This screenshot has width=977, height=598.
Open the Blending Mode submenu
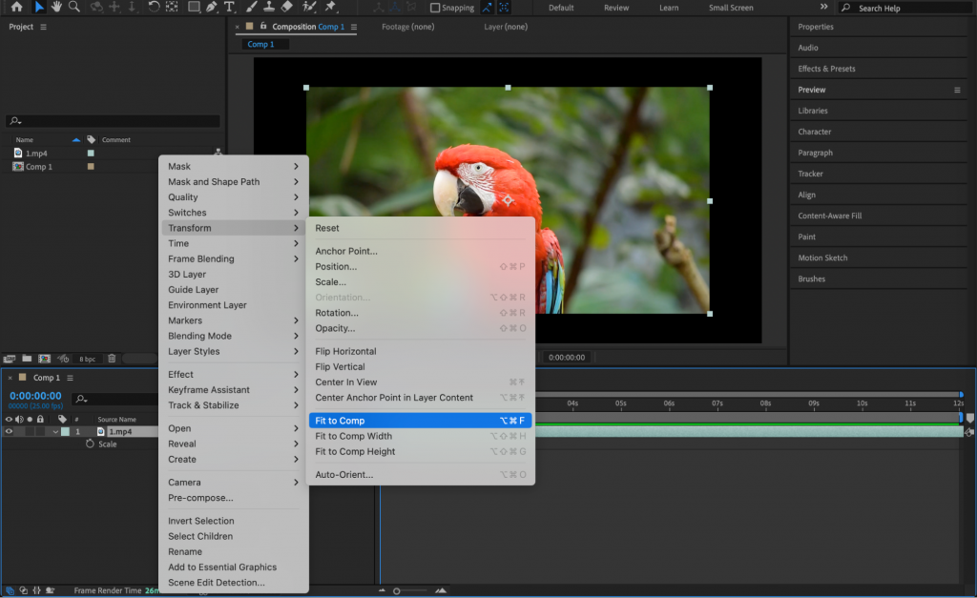point(202,335)
